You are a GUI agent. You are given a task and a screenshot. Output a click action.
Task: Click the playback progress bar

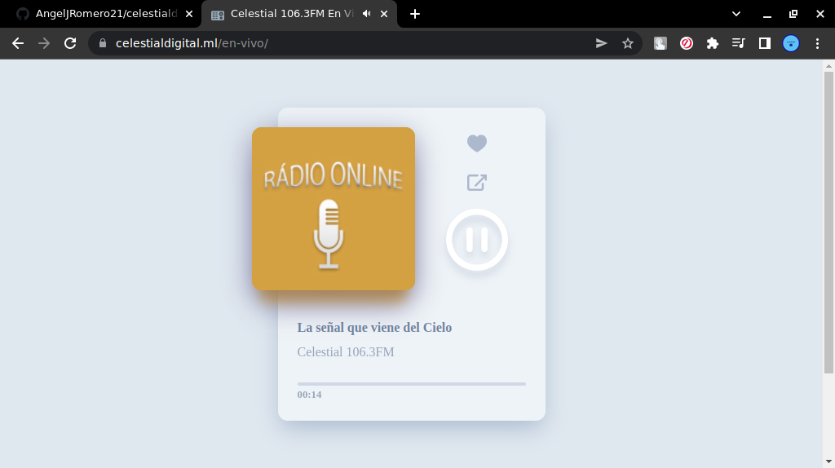pos(412,383)
